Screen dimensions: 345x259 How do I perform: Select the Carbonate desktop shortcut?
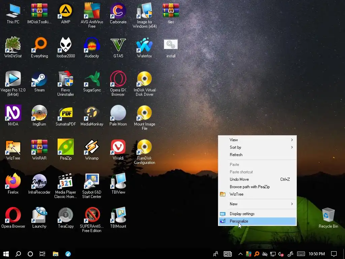click(x=118, y=11)
